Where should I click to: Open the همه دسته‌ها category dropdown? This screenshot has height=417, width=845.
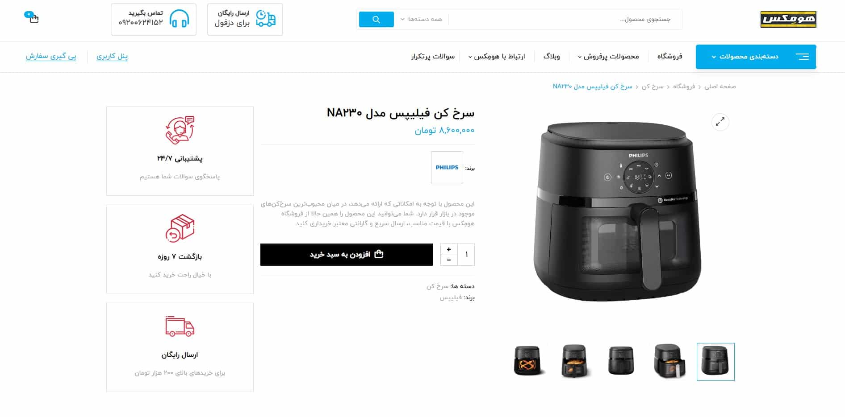coord(421,19)
